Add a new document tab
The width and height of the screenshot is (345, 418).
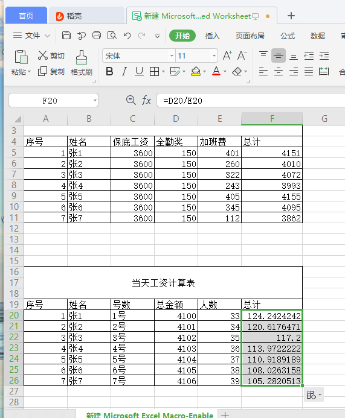(x=291, y=16)
